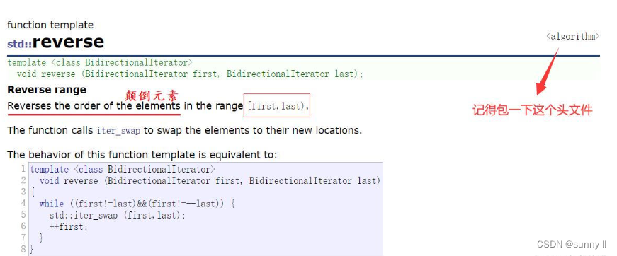The width and height of the screenshot is (617, 256).
Task: Click the std:: namespace link before reverse
Action: (19, 44)
